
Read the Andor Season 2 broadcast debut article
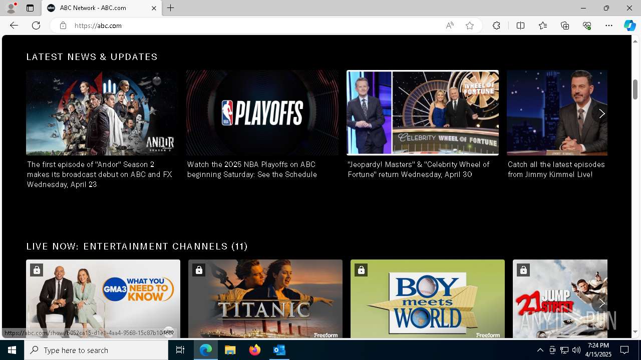pyautogui.click(x=100, y=174)
